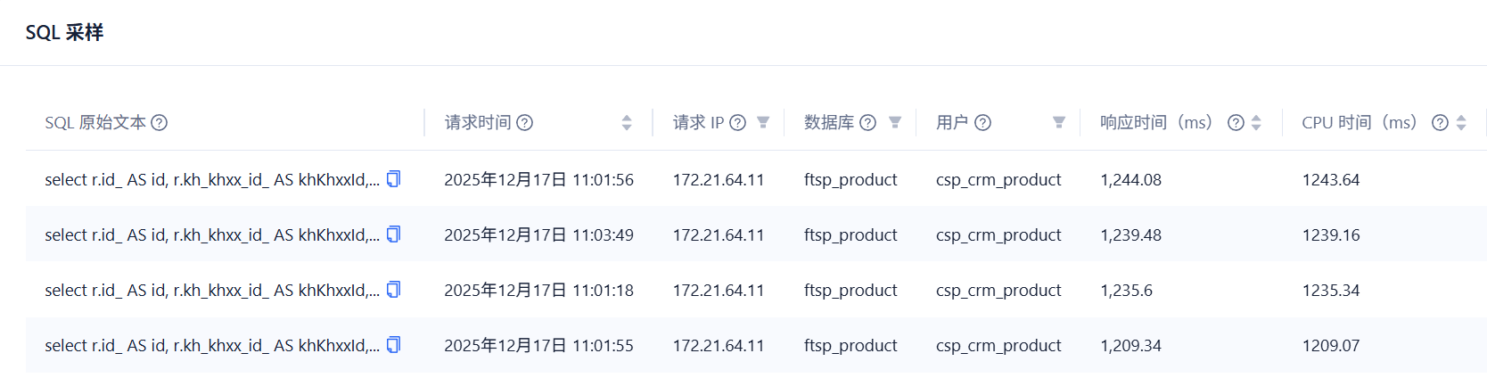This screenshot has width=1487, height=378.
Task: Copy SQL text of the 11:01:18 row
Action: coord(393,289)
